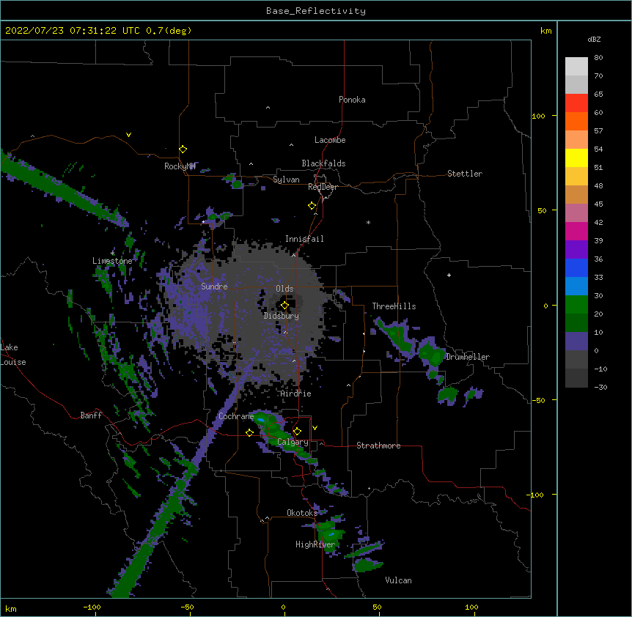Click the Ponoka town label
The width and height of the screenshot is (632, 617).
(352, 100)
